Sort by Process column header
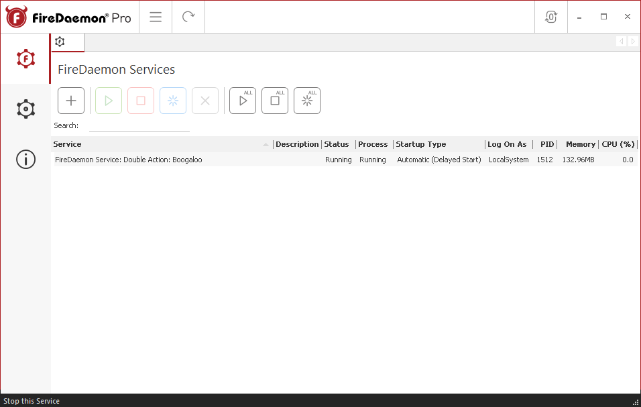This screenshot has height=407, width=641. [x=374, y=144]
